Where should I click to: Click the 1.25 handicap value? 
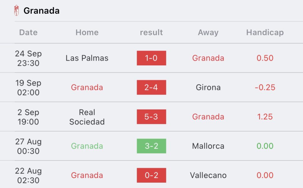point(265,116)
